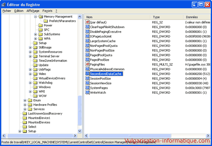Click the ClearPageFileAtShutdown DWORD icon
The width and height of the screenshot is (212, 146).
pyautogui.click(x=87, y=27)
